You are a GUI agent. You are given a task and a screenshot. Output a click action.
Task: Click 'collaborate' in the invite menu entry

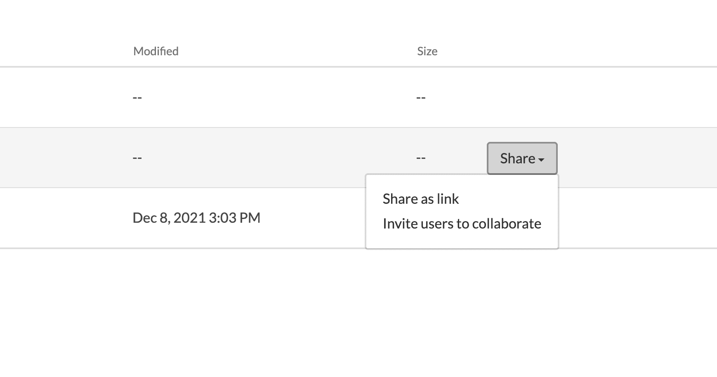507,224
